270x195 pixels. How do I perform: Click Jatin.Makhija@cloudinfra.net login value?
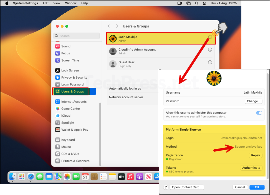(x=242, y=138)
